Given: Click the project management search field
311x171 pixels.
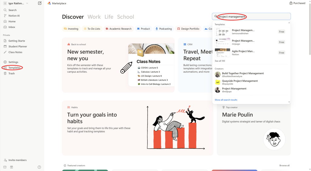Looking at the screenshot, I should pyautogui.click(x=252, y=17).
